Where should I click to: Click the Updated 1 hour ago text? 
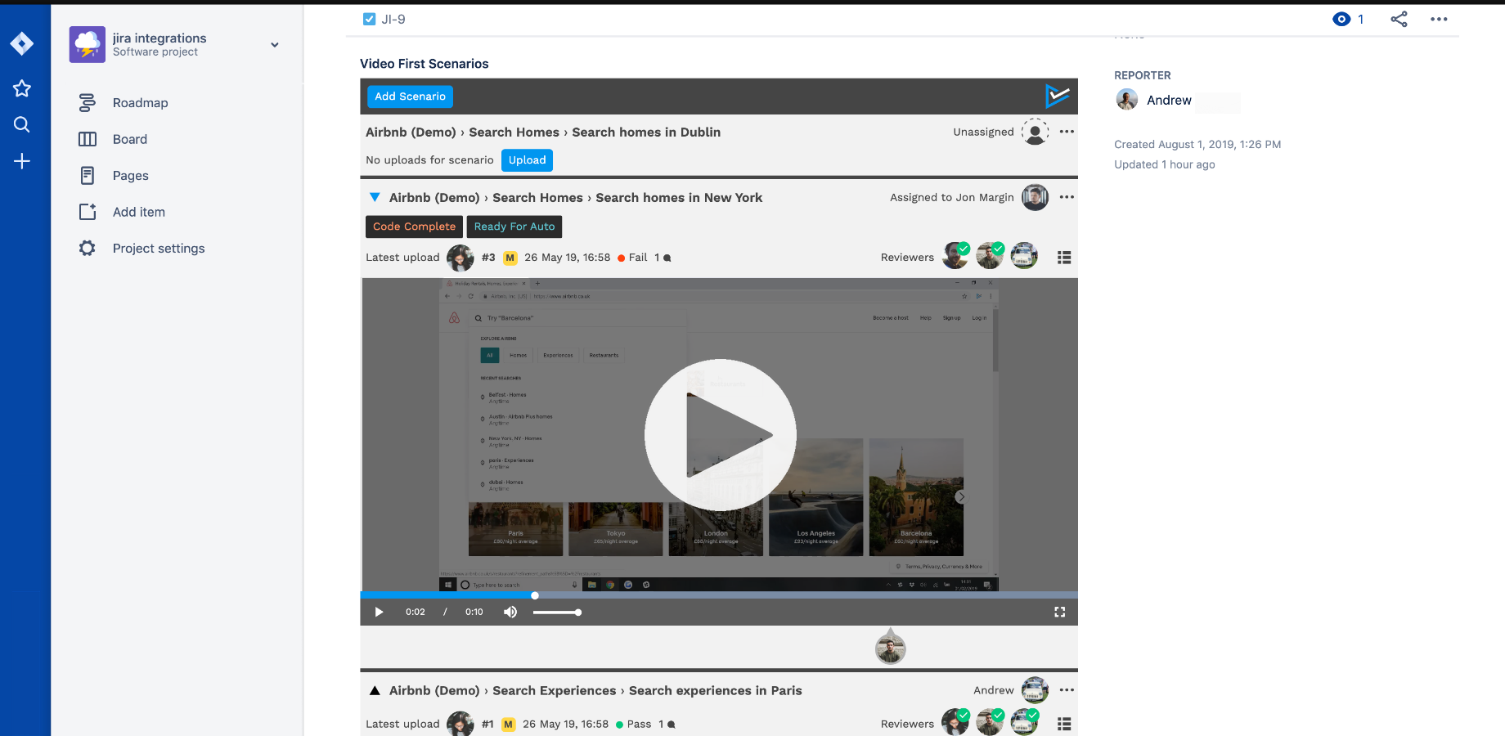(x=1164, y=164)
